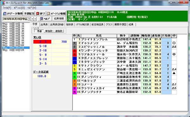
Task: Open the オプション(O) menu
Action: pos(19,8)
